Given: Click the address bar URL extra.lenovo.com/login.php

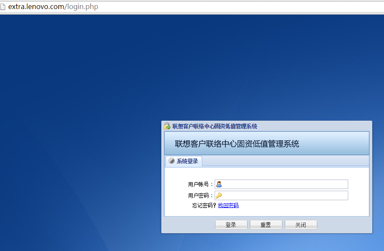Looking at the screenshot, I should pyautogui.click(x=53, y=6).
